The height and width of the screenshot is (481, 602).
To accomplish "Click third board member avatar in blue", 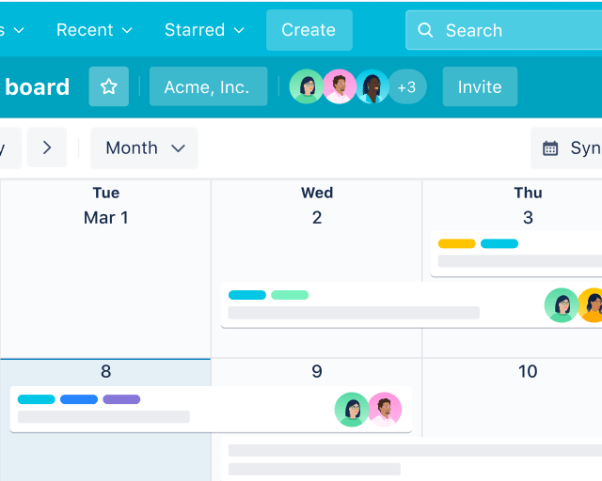I will [x=372, y=86].
